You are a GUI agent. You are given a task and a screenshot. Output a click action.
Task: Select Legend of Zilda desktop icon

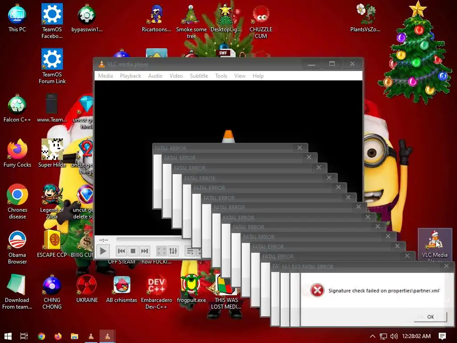(x=52, y=201)
